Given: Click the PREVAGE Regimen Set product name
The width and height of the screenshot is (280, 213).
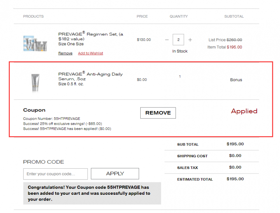Looking at the screenshot, I should [x=91, y=36].
